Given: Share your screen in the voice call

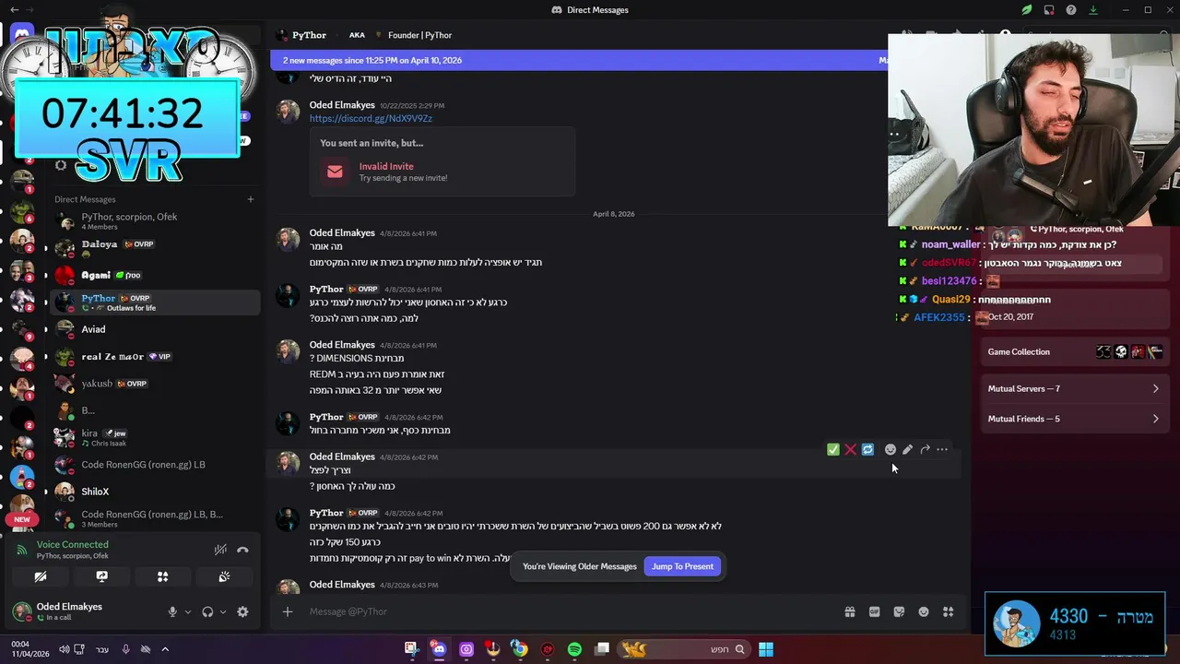Looking at the screenshot, I should pos(101,576).
